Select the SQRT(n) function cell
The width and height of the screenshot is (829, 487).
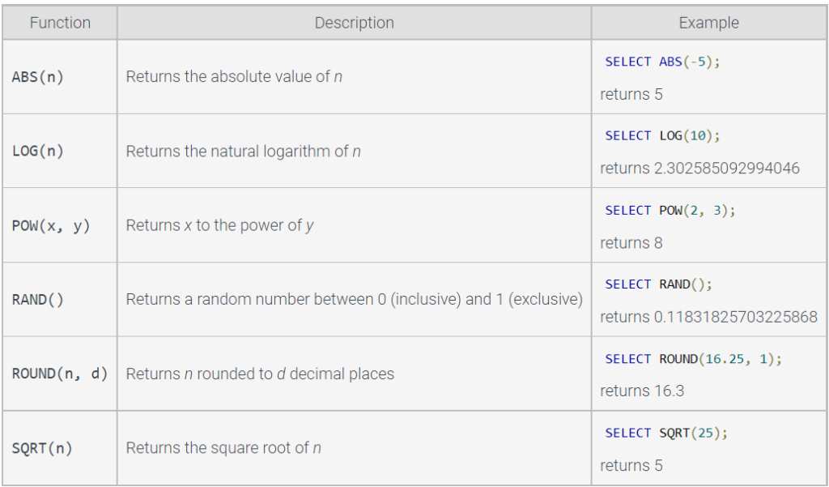coord(60,448)
